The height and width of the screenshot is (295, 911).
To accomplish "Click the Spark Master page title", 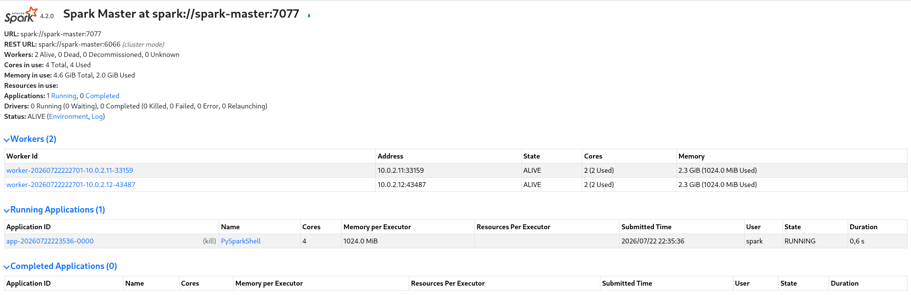I will click(181, 14).
